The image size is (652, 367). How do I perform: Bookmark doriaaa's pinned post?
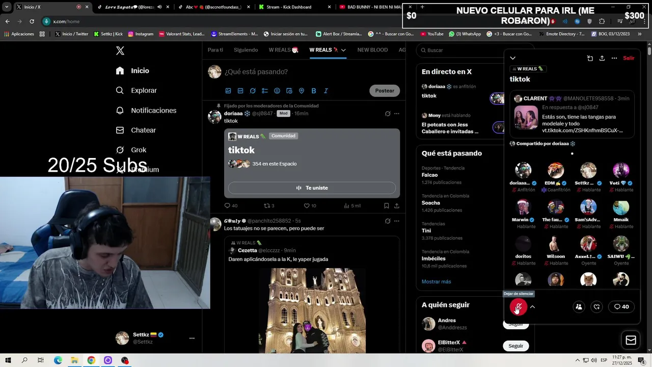pos(386,206)
